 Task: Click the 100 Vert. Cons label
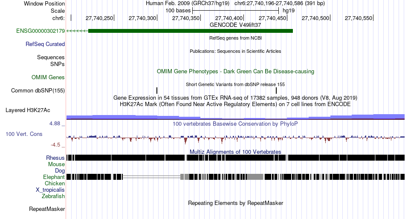24,134
